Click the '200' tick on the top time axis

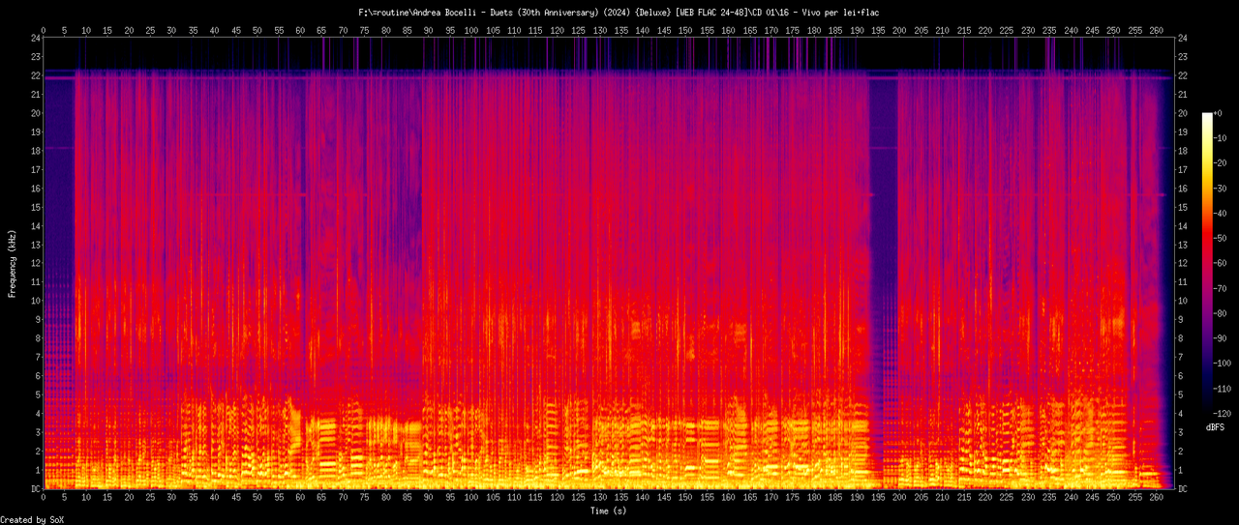[x=899, y=30]
